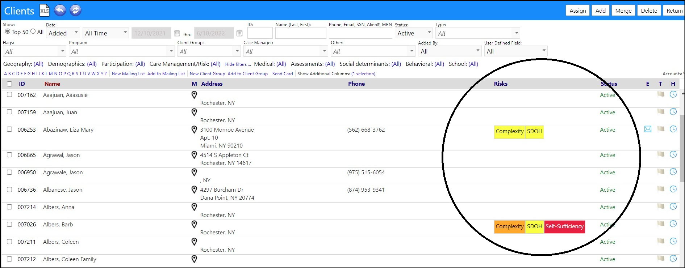The image size is (685, 268).
Task: Focus the ID search field
Action: pyautogui.click(x=260, y=33)
